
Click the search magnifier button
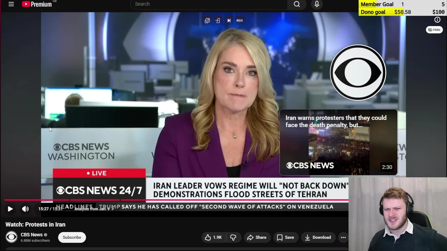297,4
